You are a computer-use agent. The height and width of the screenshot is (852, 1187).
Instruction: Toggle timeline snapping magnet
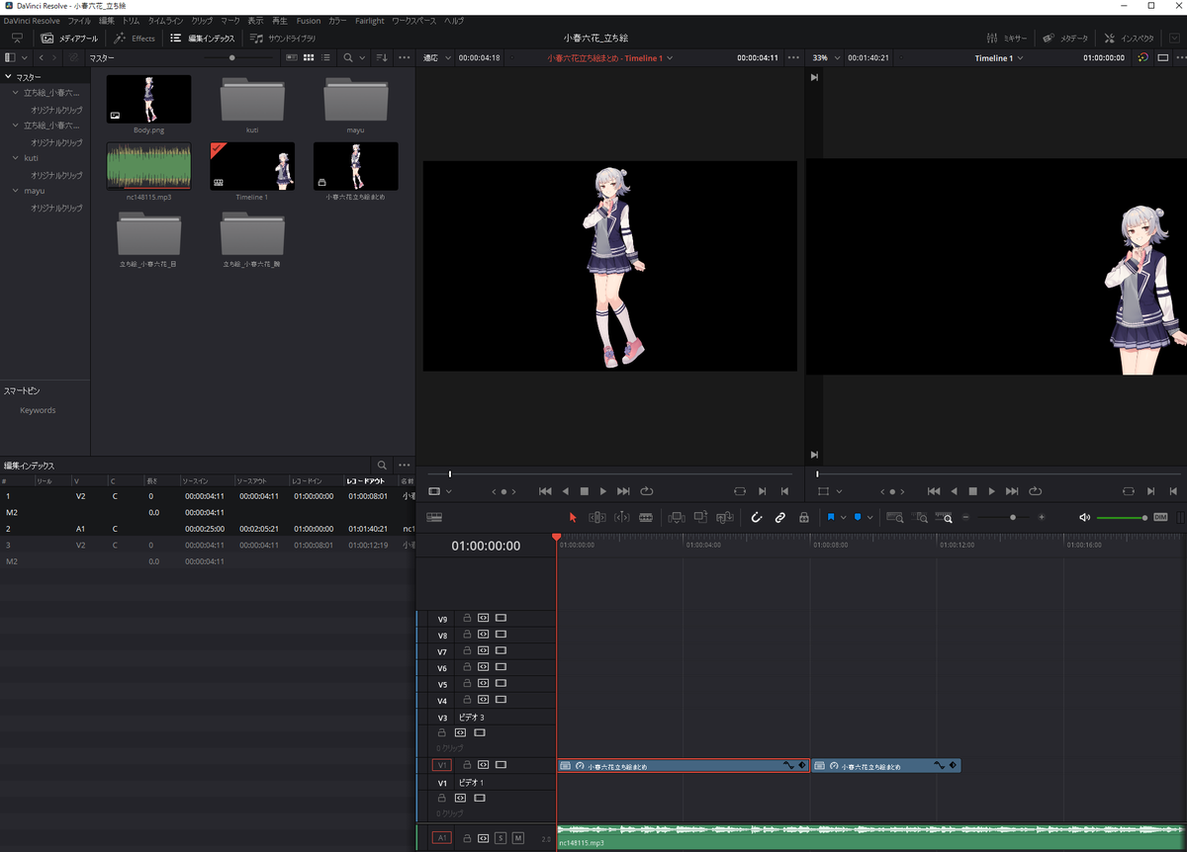[x=756, y=517]
